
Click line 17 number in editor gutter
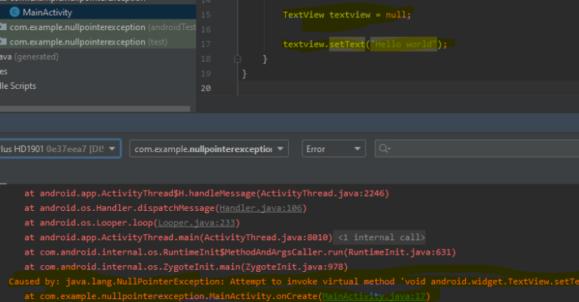(x=206, y=44)
